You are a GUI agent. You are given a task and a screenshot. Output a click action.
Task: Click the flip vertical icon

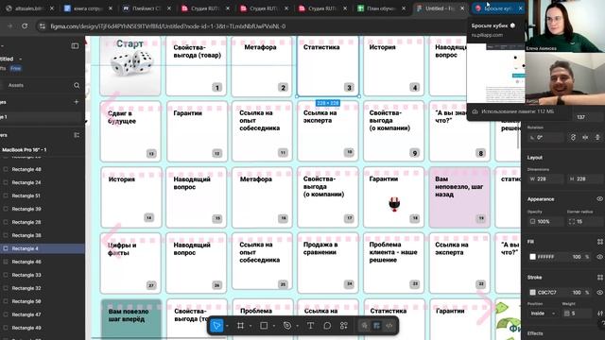click(x=597, y=137)
